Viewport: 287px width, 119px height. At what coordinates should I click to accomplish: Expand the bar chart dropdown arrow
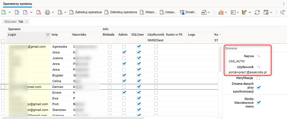pyautogui.click(x=226, y=12)
